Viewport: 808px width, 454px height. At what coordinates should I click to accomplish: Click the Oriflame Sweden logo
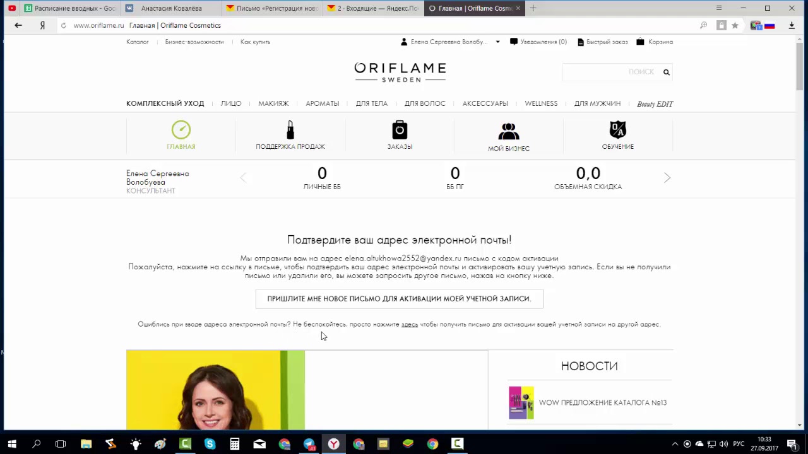400,72
